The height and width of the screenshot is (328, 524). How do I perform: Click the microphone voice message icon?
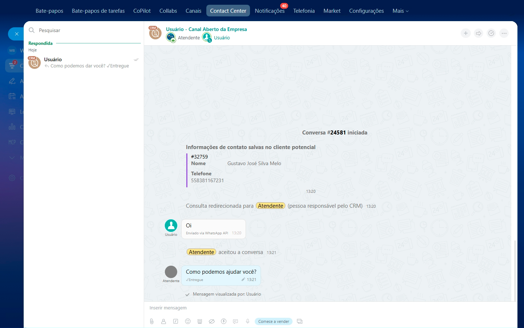[247, 321]
